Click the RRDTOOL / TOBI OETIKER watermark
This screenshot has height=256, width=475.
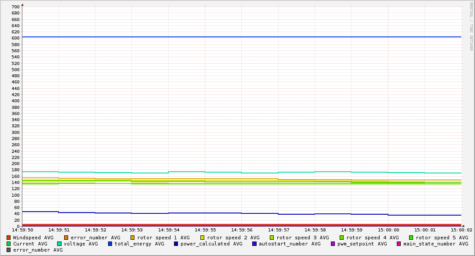tap(471, 26)
